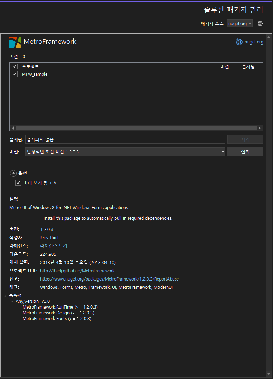Sort by 버전 column header
Viewport: 273px width, 379px height.
click(x=229, y=66)
